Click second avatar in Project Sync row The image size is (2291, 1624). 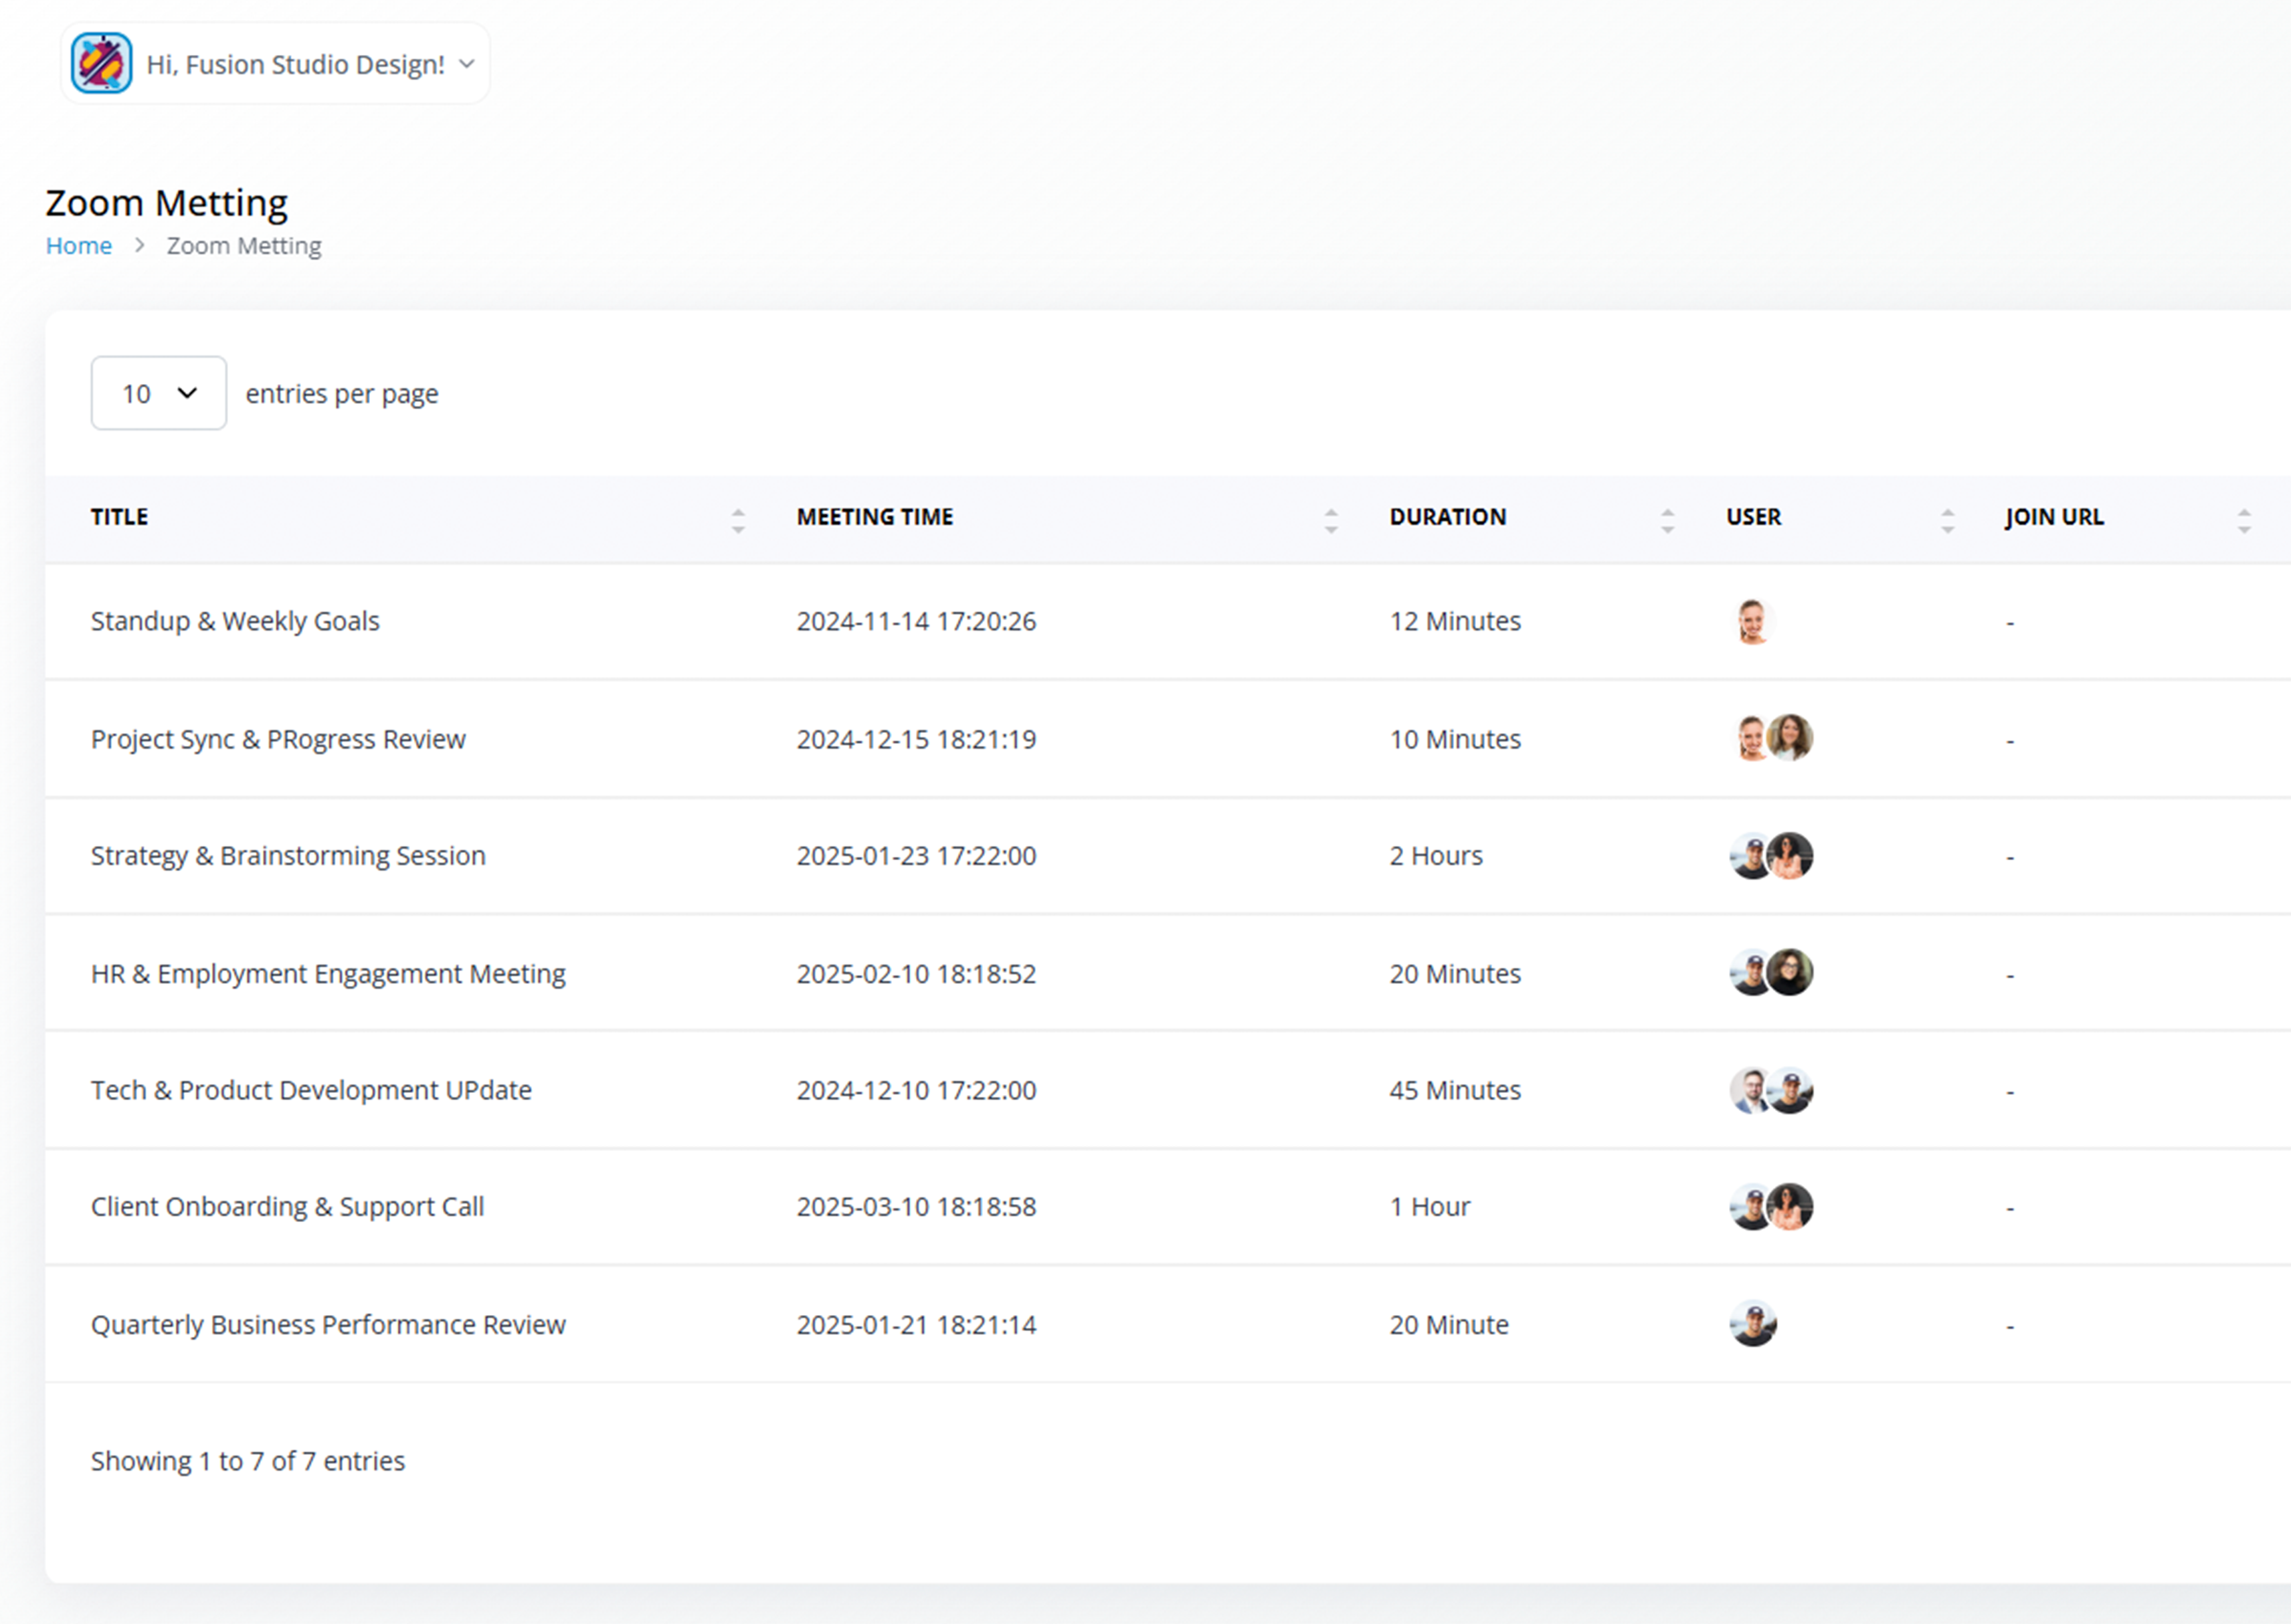click(x=1790, y=738)
